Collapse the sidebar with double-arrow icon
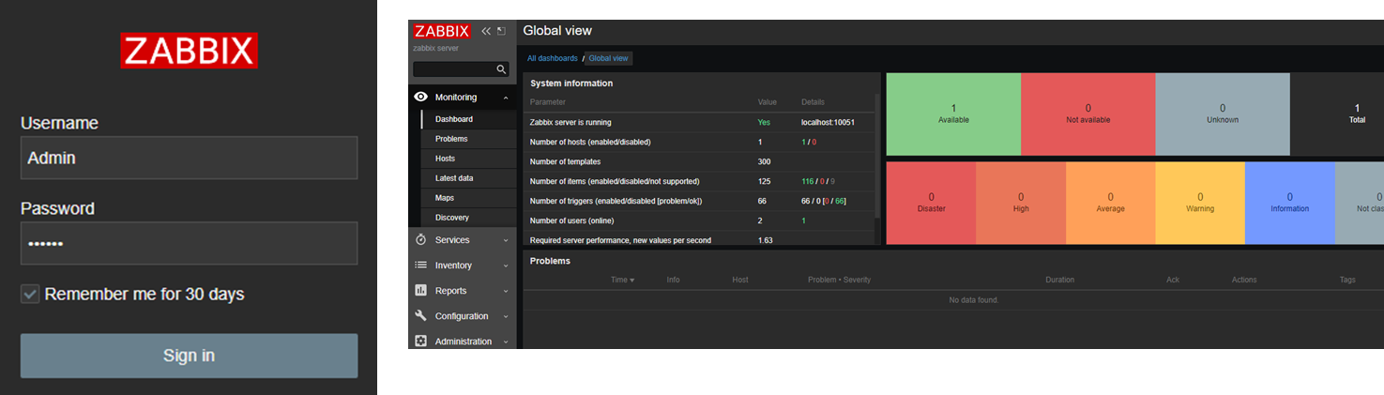Image resolution: width=1384 pixels, height=395 pixels. pyautogui.click(x=486, y=31)
